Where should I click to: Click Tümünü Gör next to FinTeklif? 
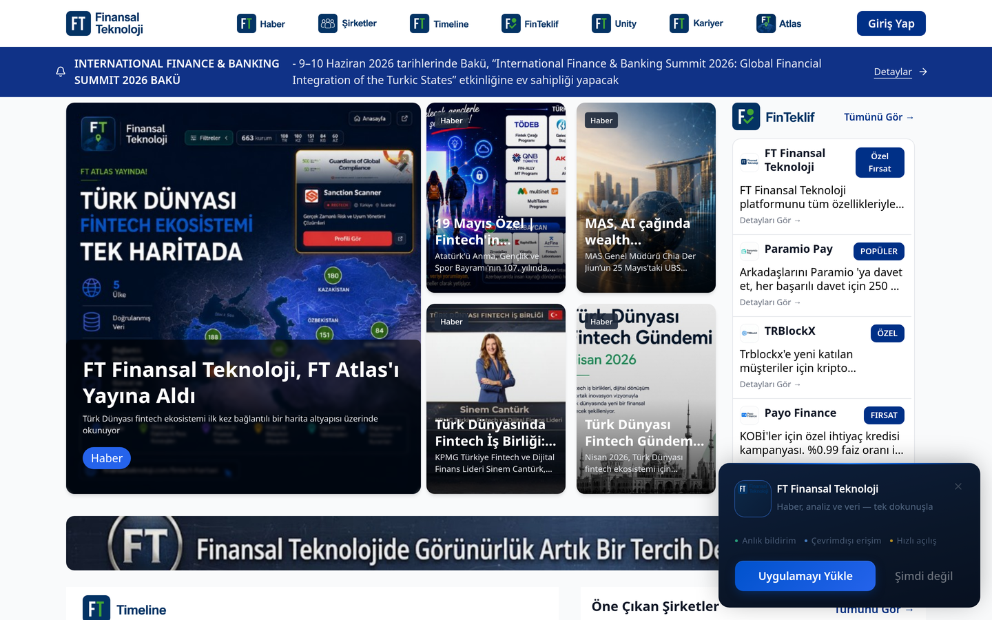point(879,117)
